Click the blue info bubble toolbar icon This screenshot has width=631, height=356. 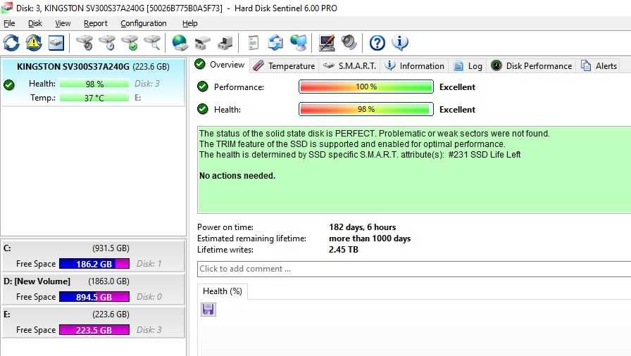click(399, 43)
